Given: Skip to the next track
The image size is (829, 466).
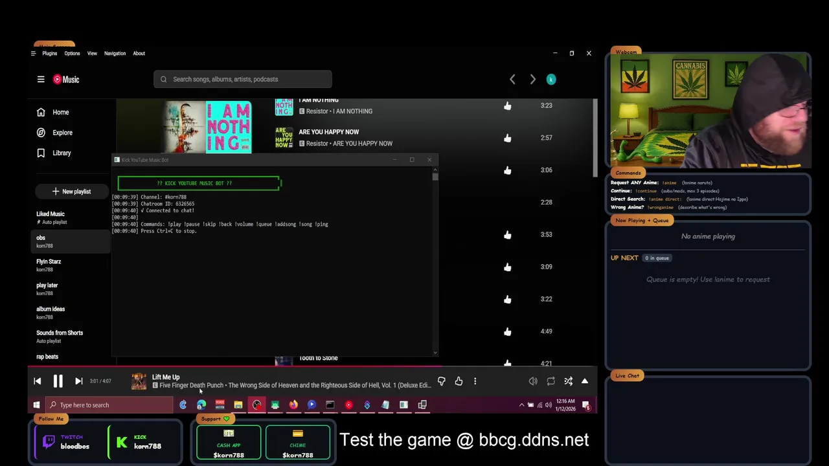Looking at the screenshot, I should [x=78, y=381].
